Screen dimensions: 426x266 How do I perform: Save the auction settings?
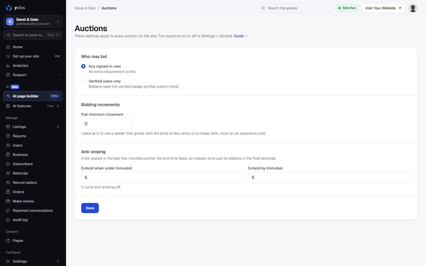pyautogui.click(x=90, y=208)
